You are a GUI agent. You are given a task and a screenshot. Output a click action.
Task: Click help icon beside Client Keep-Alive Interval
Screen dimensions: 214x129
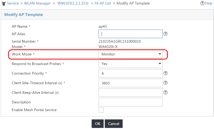[x=165, y=92]
